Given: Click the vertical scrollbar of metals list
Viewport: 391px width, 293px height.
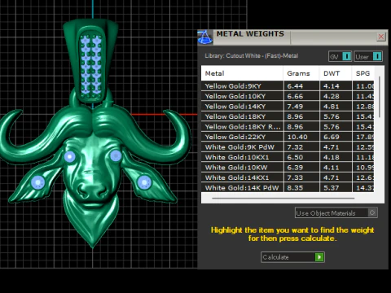Looking at the screenshot, I should (x=380, y=97).
